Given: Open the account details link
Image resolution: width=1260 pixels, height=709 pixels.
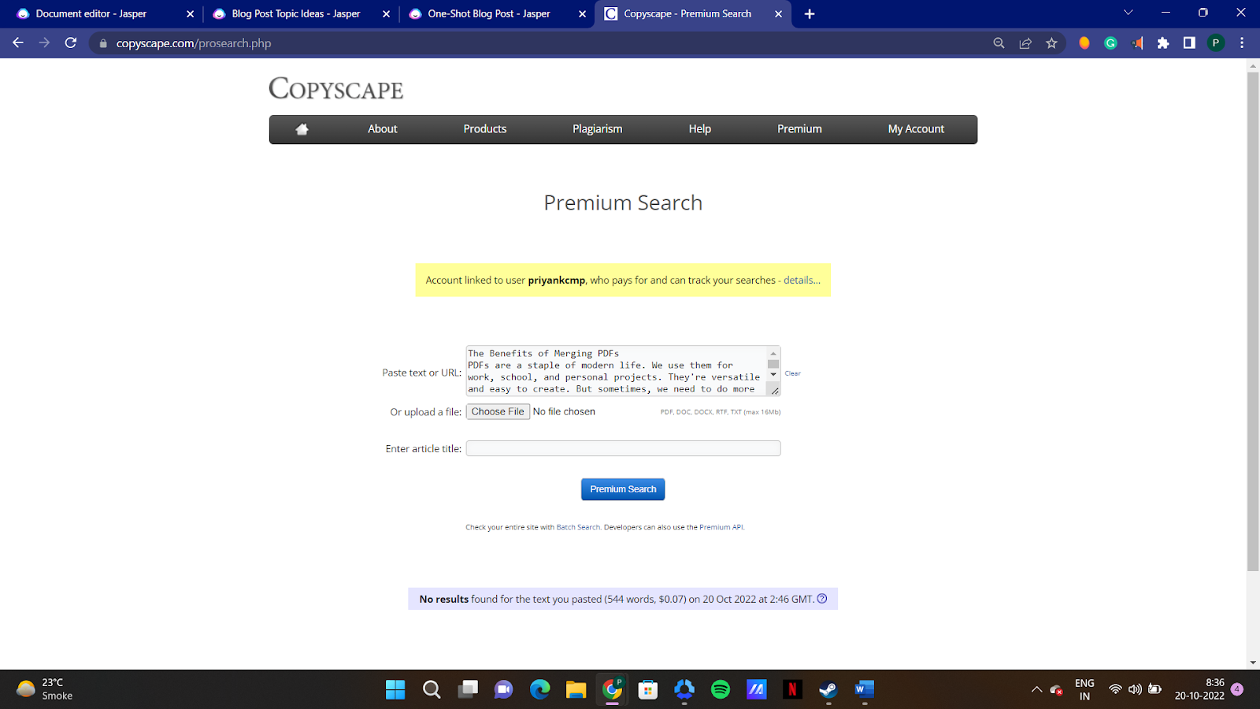Looking at the screenshot, I should [802, 280].
